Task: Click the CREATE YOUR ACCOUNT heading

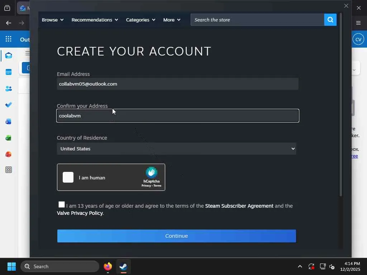Action: (x=134, y=51)
